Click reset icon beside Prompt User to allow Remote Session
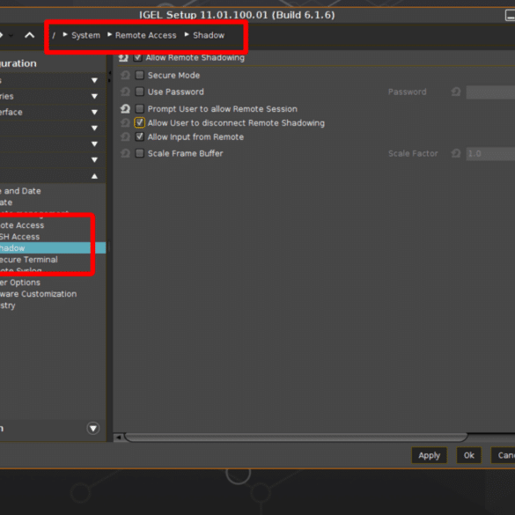515x515 pixels. coord(125,108)
